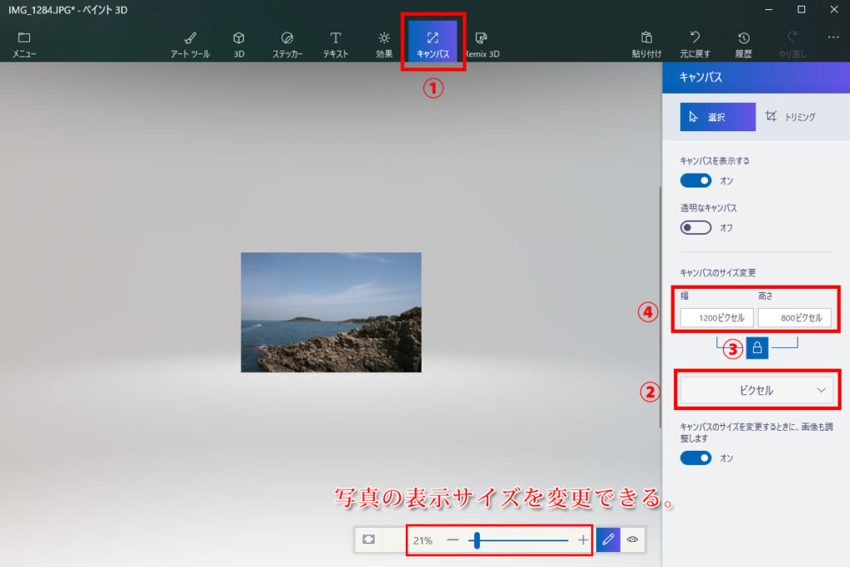This screenshot has height=567, width=850.
Task: Minimize the Paint 3D window
Action: 768,10
